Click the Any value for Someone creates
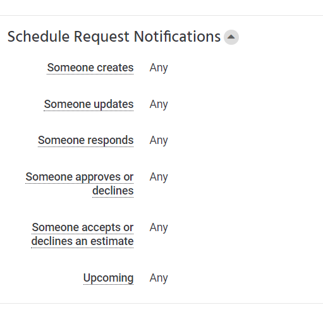The height and width of the screenshot is (317, 323). pos(159,68)
